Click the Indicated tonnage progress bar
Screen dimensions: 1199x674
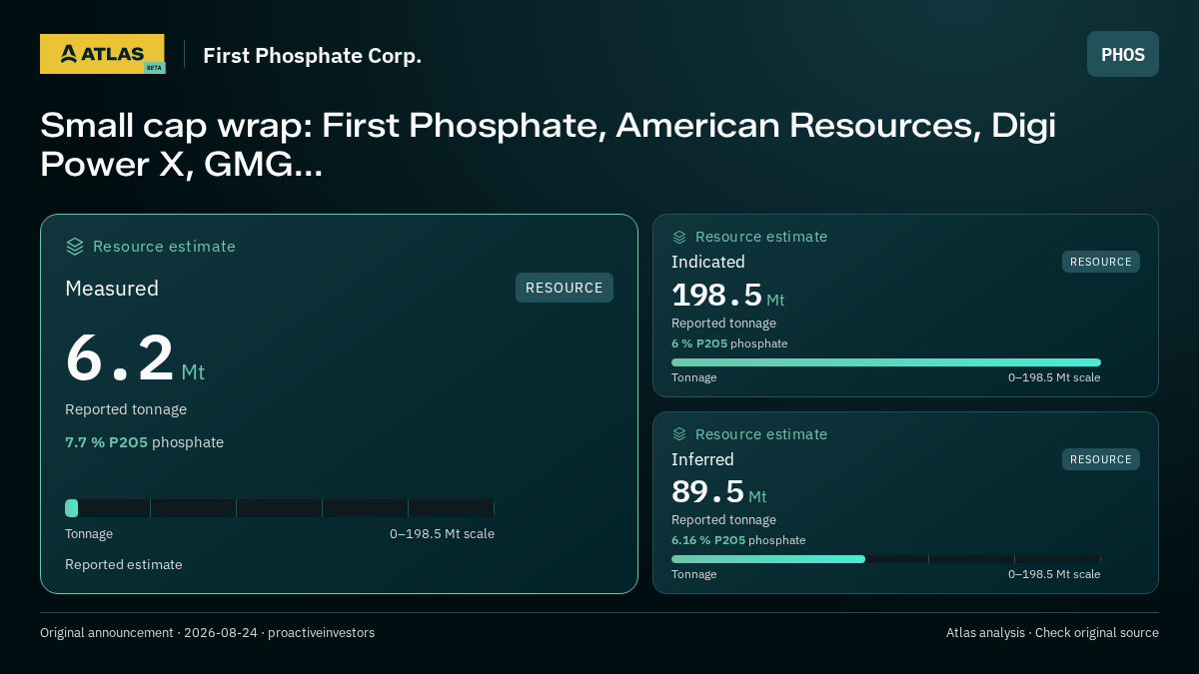(x=886, y=362)
